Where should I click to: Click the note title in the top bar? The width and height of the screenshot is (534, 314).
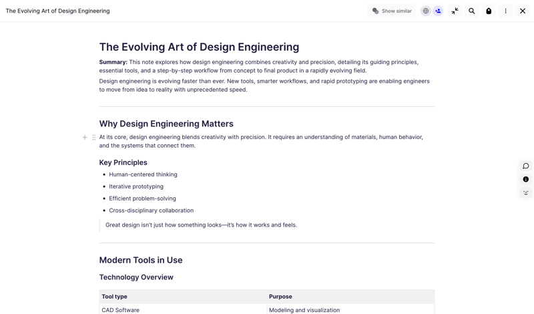[x=57, y=11]
